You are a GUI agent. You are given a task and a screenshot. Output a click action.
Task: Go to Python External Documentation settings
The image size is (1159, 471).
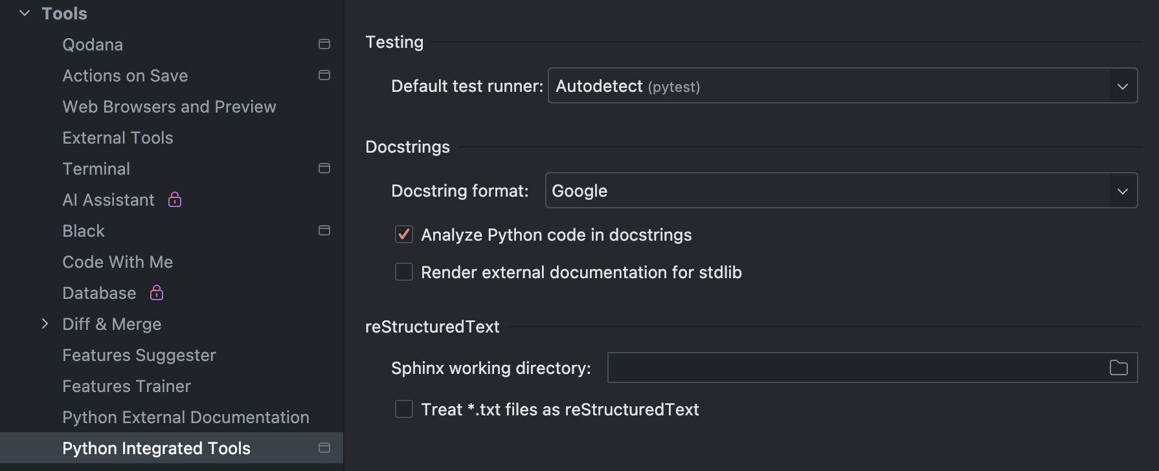[186, 417]
